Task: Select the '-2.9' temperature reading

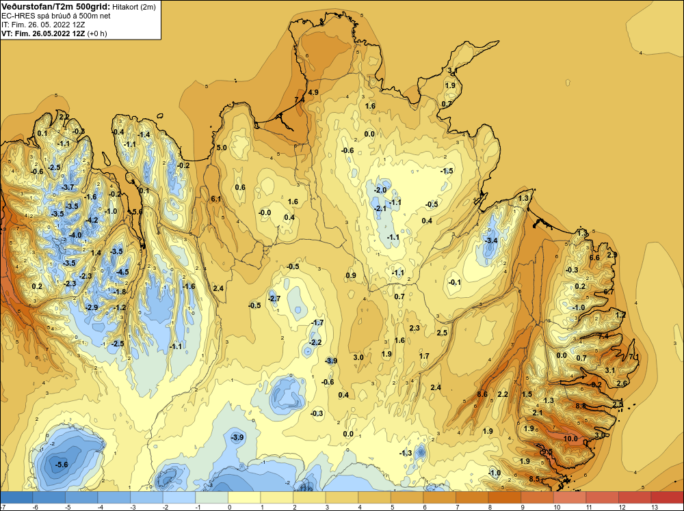Action: (x=91, y=307)
